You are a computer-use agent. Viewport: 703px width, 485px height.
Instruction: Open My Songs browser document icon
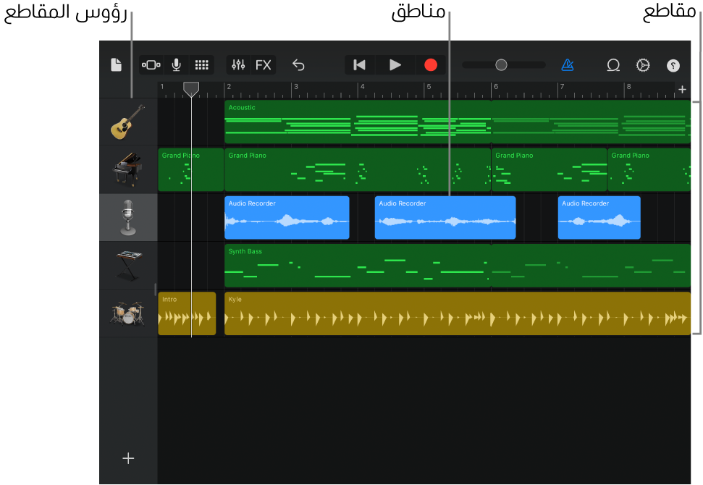(116, 65)
